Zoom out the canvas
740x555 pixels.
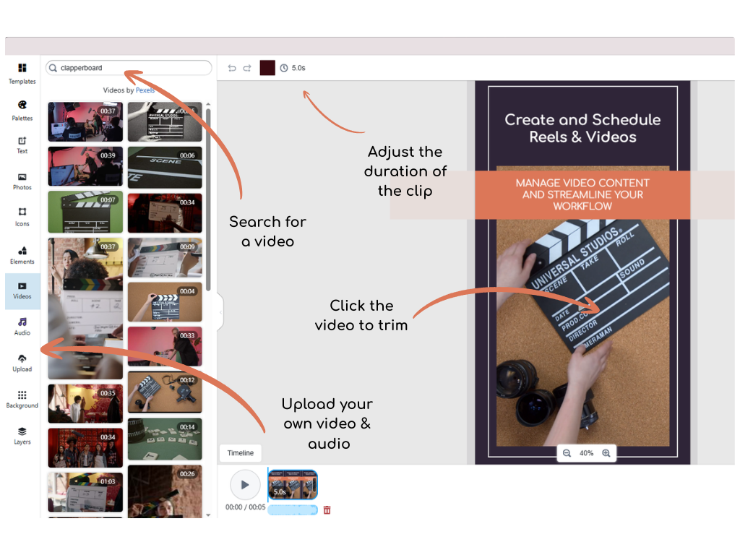click(567, 453)
